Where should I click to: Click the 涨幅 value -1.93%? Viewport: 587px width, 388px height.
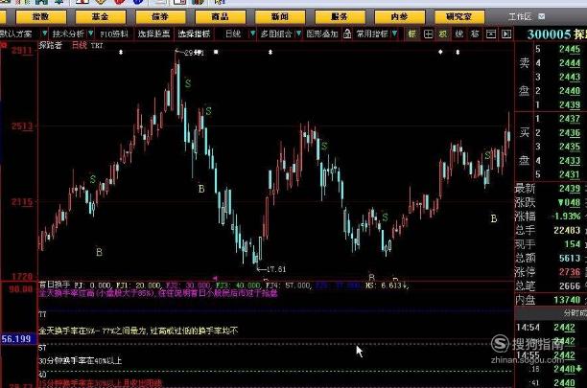click(x=567, y=217)
